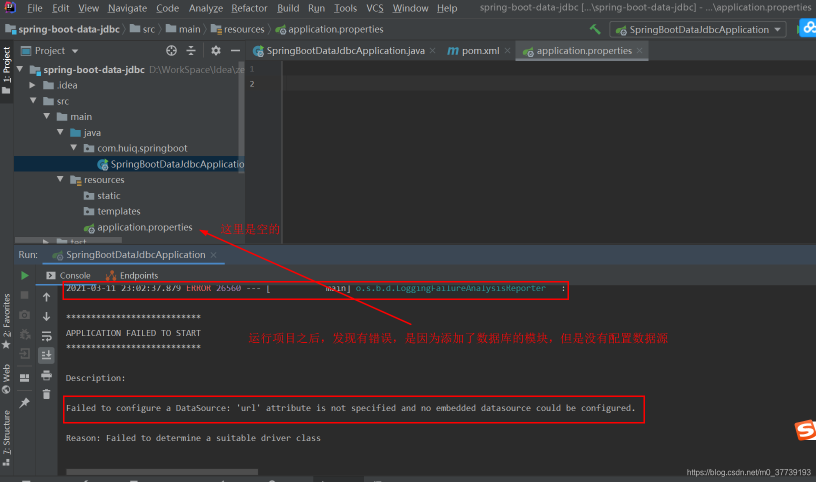
Task: Click the Sogou input method icon
Action: 805,429
